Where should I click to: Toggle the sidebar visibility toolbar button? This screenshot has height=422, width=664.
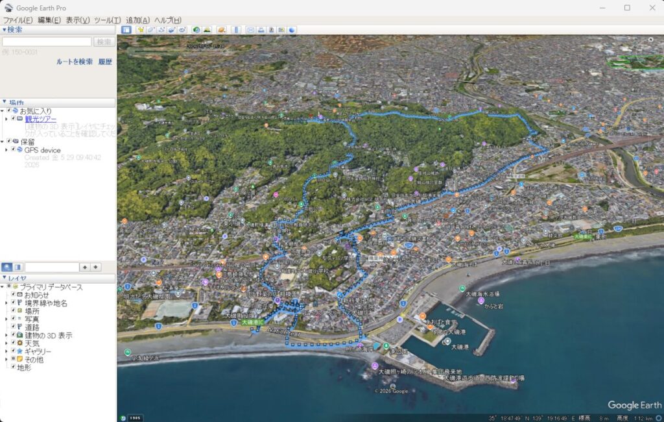126,30
